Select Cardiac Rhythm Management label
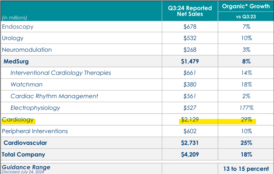 click(x=54, y=96)
